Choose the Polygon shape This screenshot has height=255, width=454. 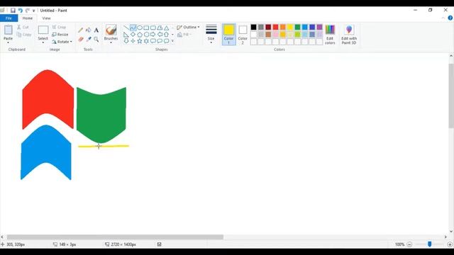[160, 28]
